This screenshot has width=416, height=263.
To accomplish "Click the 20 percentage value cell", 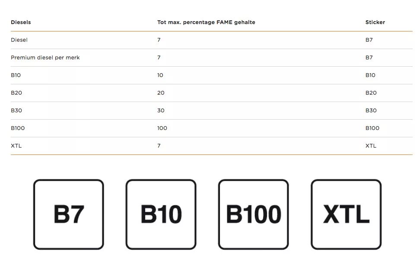I will (x=161, y=93).
